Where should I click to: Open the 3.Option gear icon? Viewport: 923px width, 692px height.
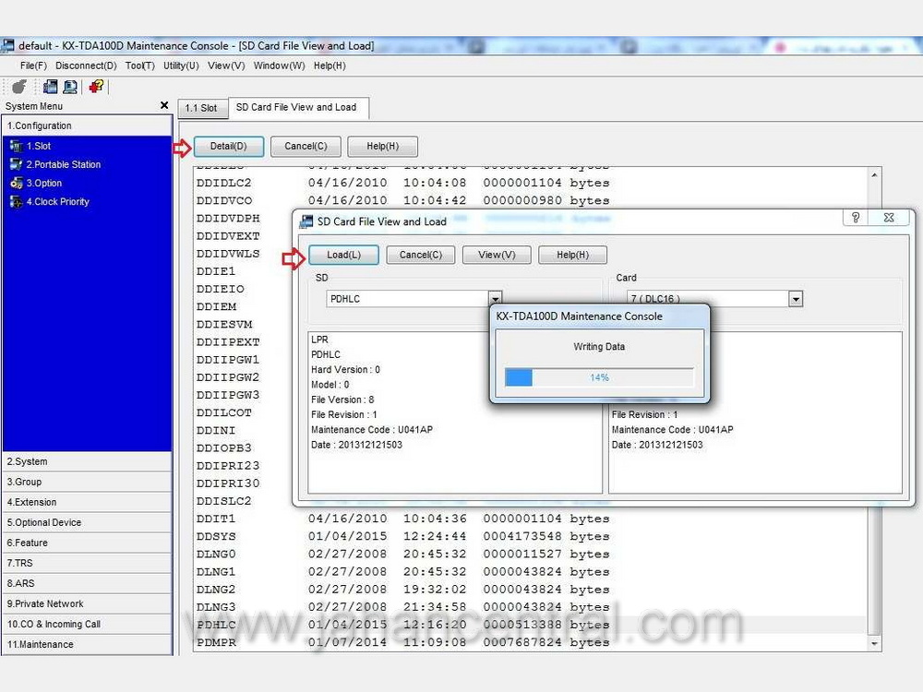(15, 183)
